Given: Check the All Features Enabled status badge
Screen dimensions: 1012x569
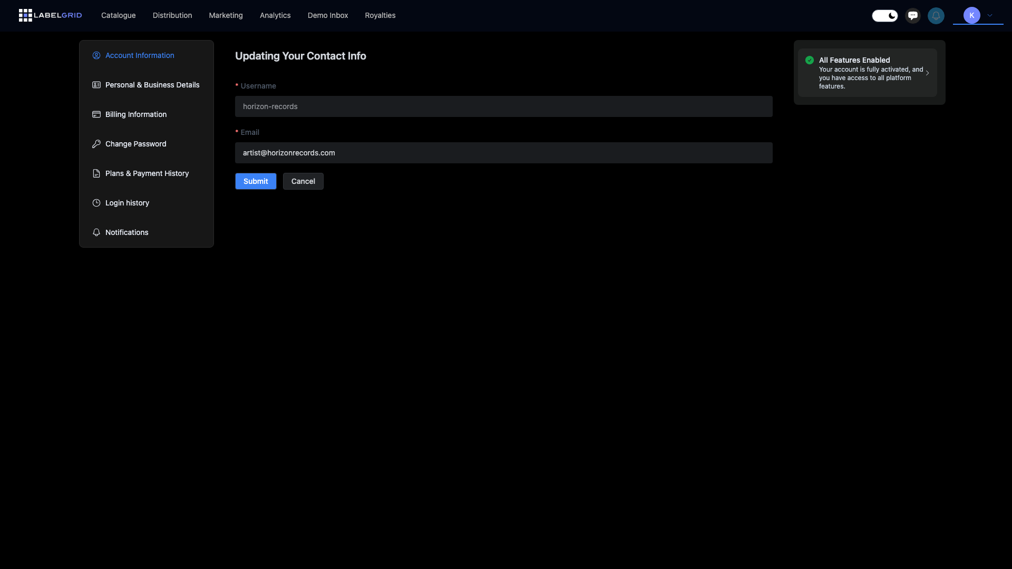Looking at the screenshot, I should tap(810, 60).
